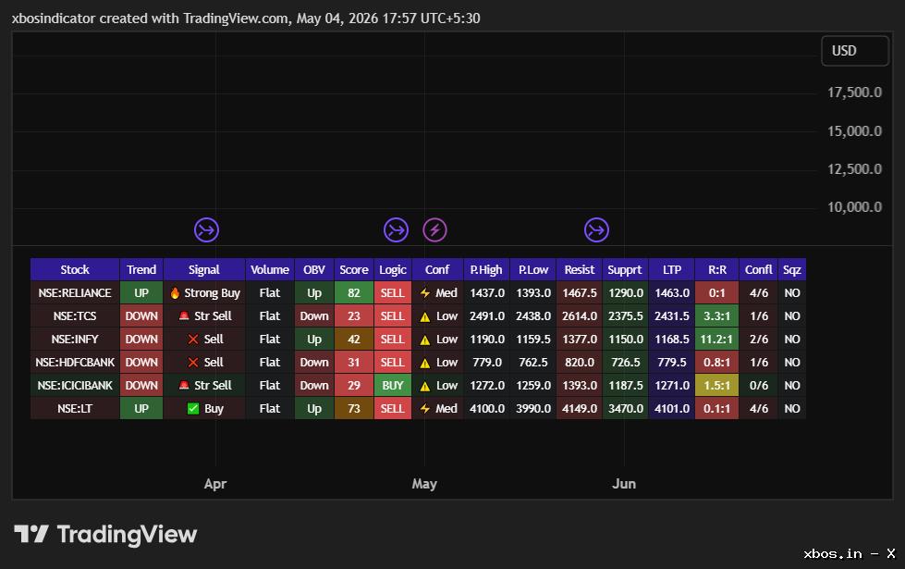Click the score value 23

click(x=354, y=316)
